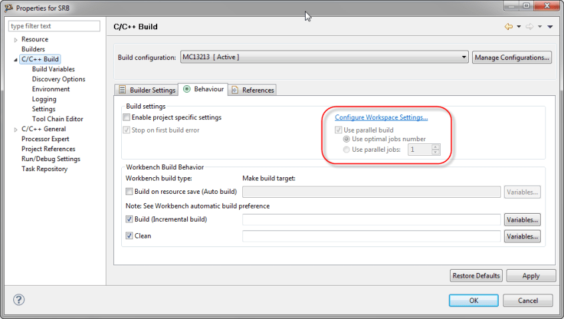Select Use parallel jobs radio button

pos(346,150)
